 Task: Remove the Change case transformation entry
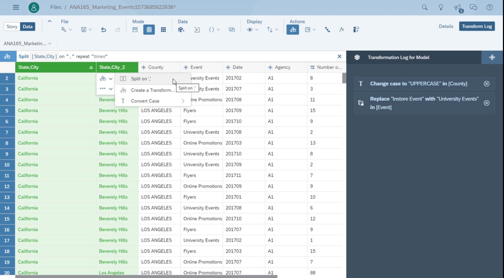click(487, 84)
